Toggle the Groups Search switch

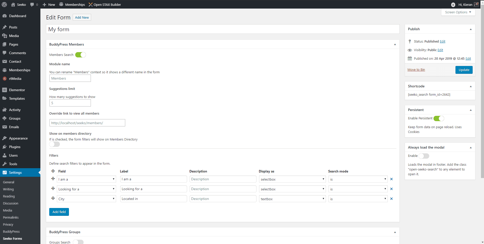pyautogui.click(x=78, y=242)
